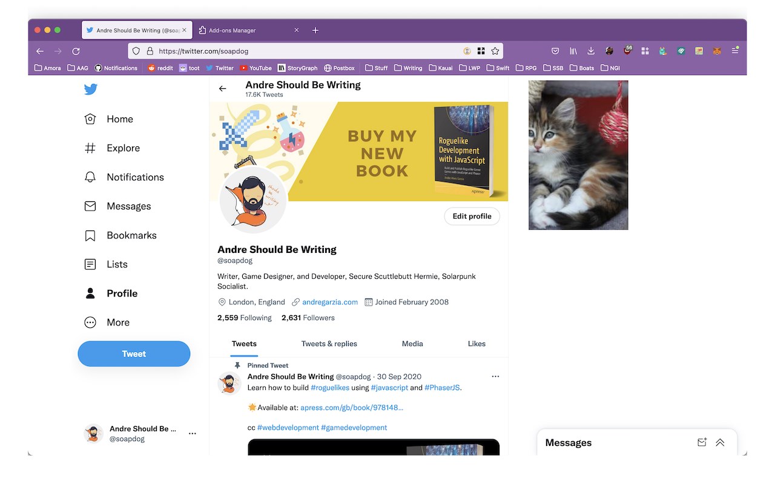Open the Amora bookmarks folder
Screen dimensions: 775x484
(x=48, y=68)
